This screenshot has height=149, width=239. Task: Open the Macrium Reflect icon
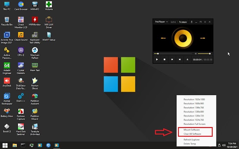tap(35, 53)
